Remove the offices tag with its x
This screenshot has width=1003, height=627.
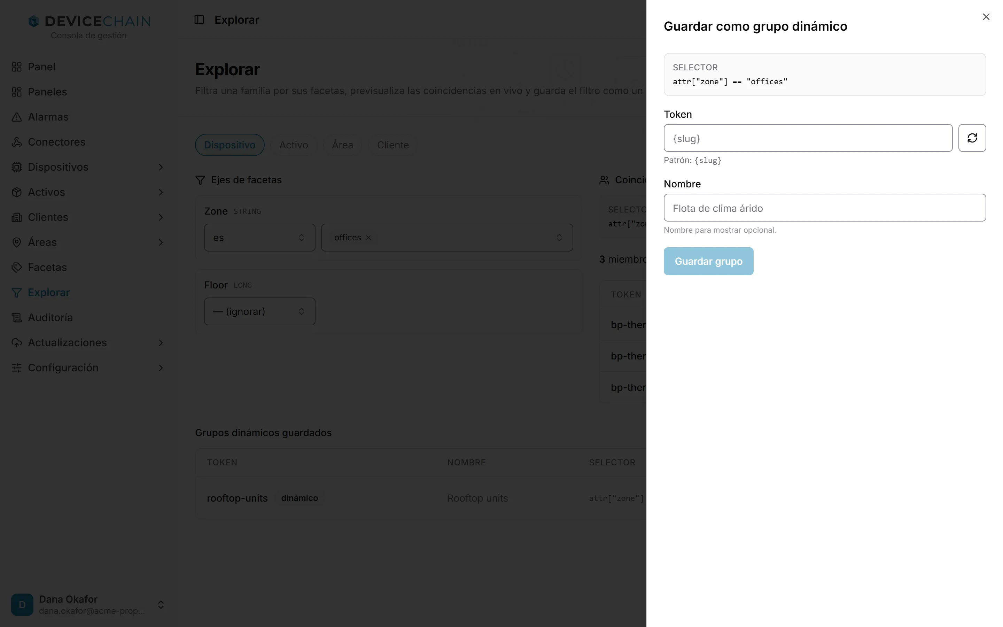368,238
